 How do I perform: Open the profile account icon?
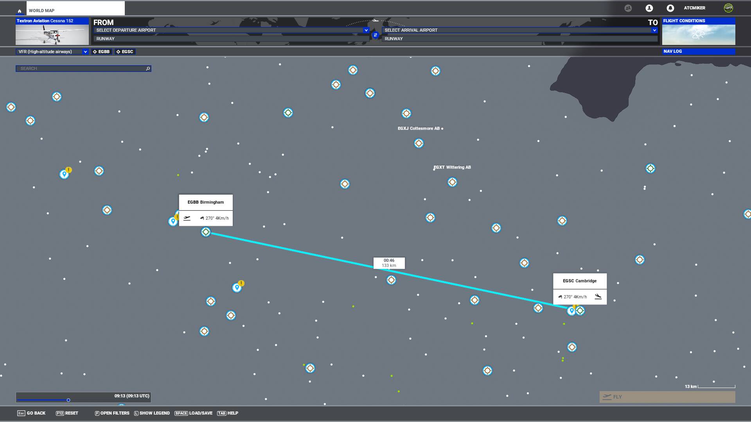[x=649, y=8]
